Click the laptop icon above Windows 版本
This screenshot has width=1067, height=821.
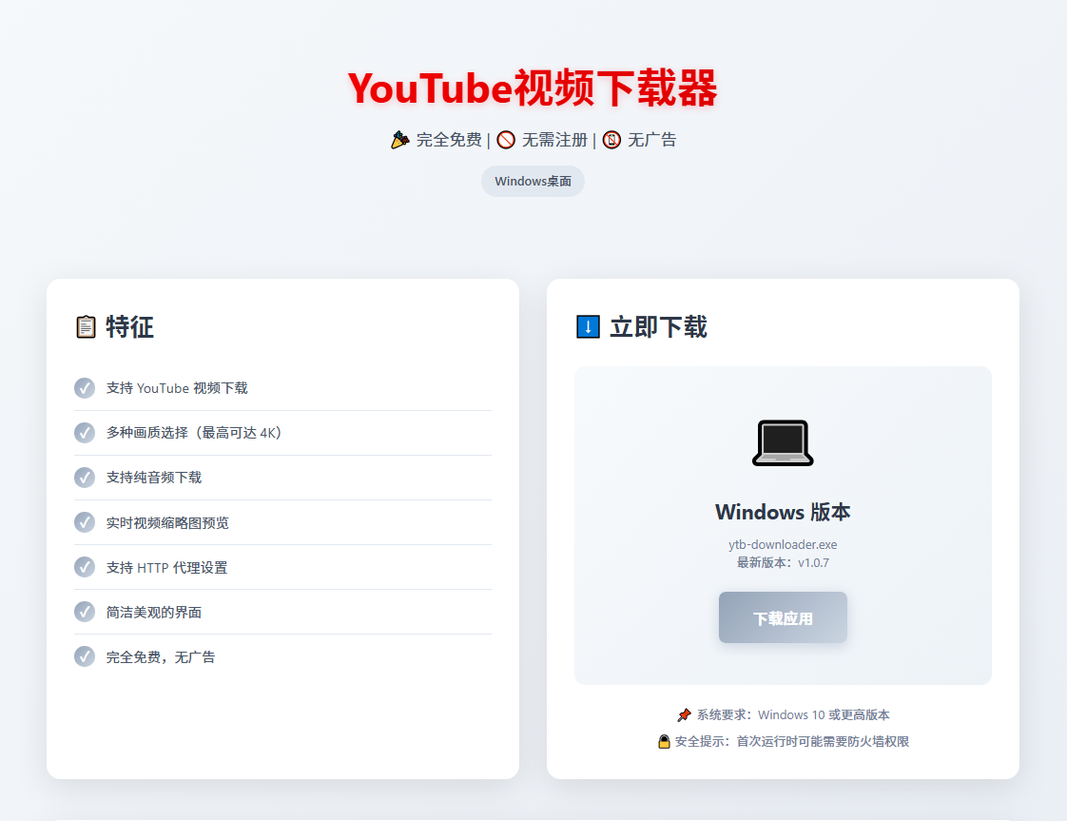tap(783, 443)
